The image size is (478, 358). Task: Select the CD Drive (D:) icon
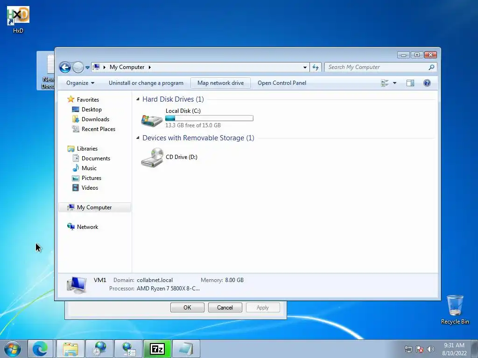pos(152,158)
